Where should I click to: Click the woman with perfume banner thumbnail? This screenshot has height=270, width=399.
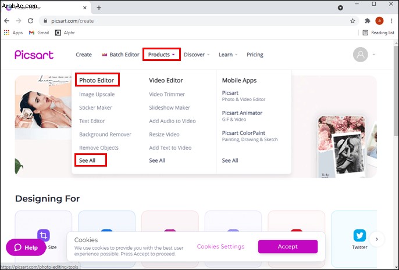(x=43, y=102)
